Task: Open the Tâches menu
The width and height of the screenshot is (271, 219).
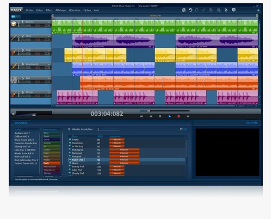Action: [87, 10]
